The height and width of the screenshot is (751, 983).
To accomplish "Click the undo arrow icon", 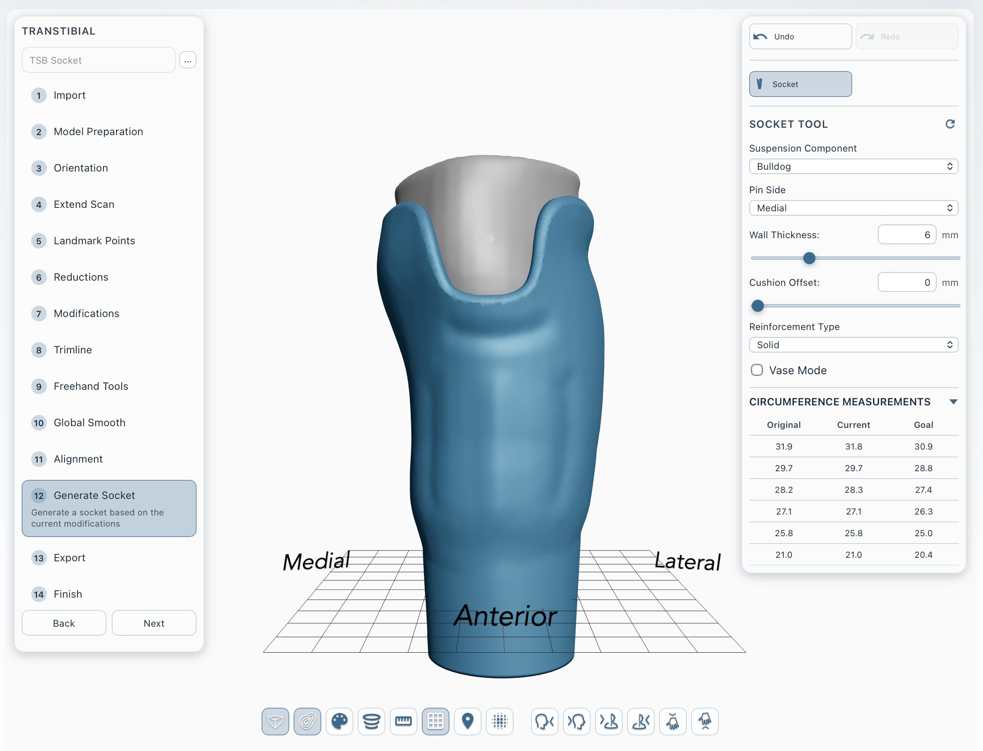I will [760, 37].
